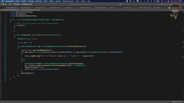Click the 'www.Dispose();' line
The image size is (184, 103).
(x=28, y=73)
